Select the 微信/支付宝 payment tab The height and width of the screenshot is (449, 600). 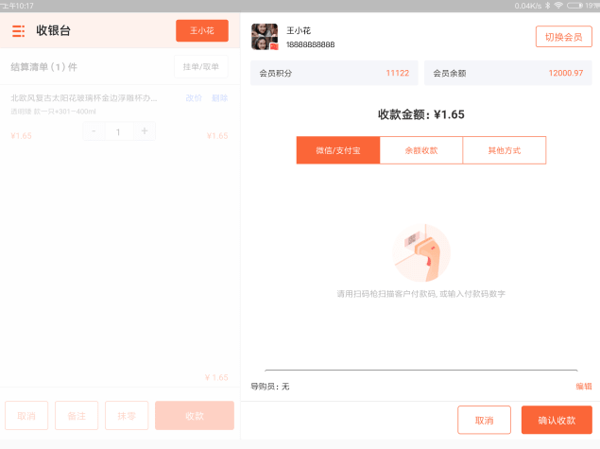coord(338,150)
